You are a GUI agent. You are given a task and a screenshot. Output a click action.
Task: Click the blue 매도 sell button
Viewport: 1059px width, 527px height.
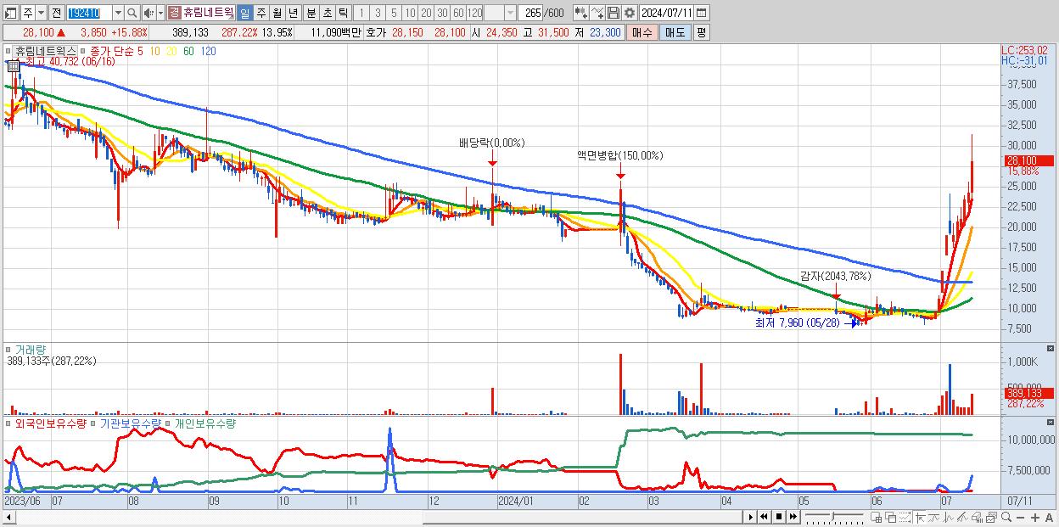675,32
